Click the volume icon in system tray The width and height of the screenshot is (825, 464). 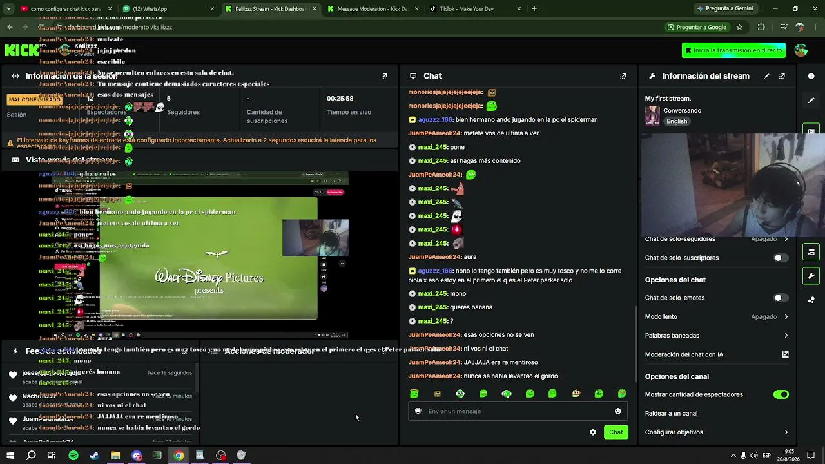(754, 456)
